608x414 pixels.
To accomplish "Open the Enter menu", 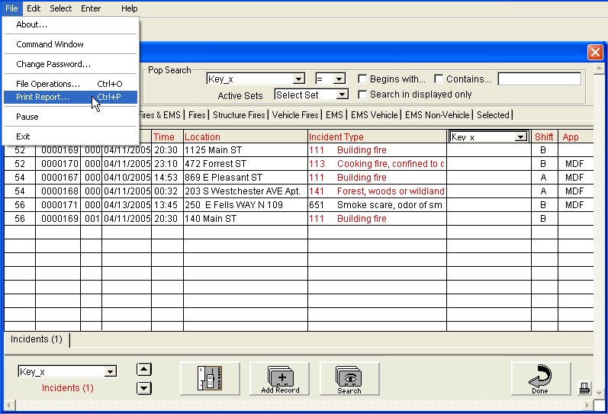I will coord(91,8).
